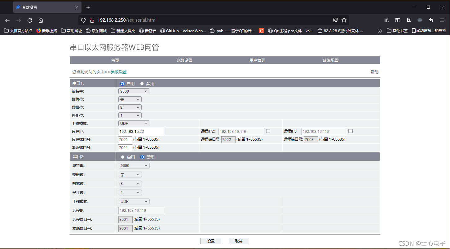The width and height of the screenshot is (450, 249).
Task: Switch to the 用户管理 tab
Action: click(257, 60)
